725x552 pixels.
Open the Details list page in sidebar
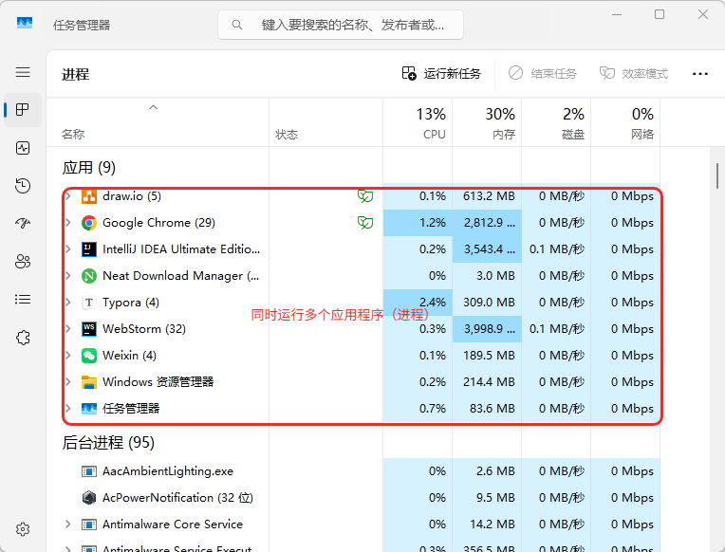pos(23,300)
